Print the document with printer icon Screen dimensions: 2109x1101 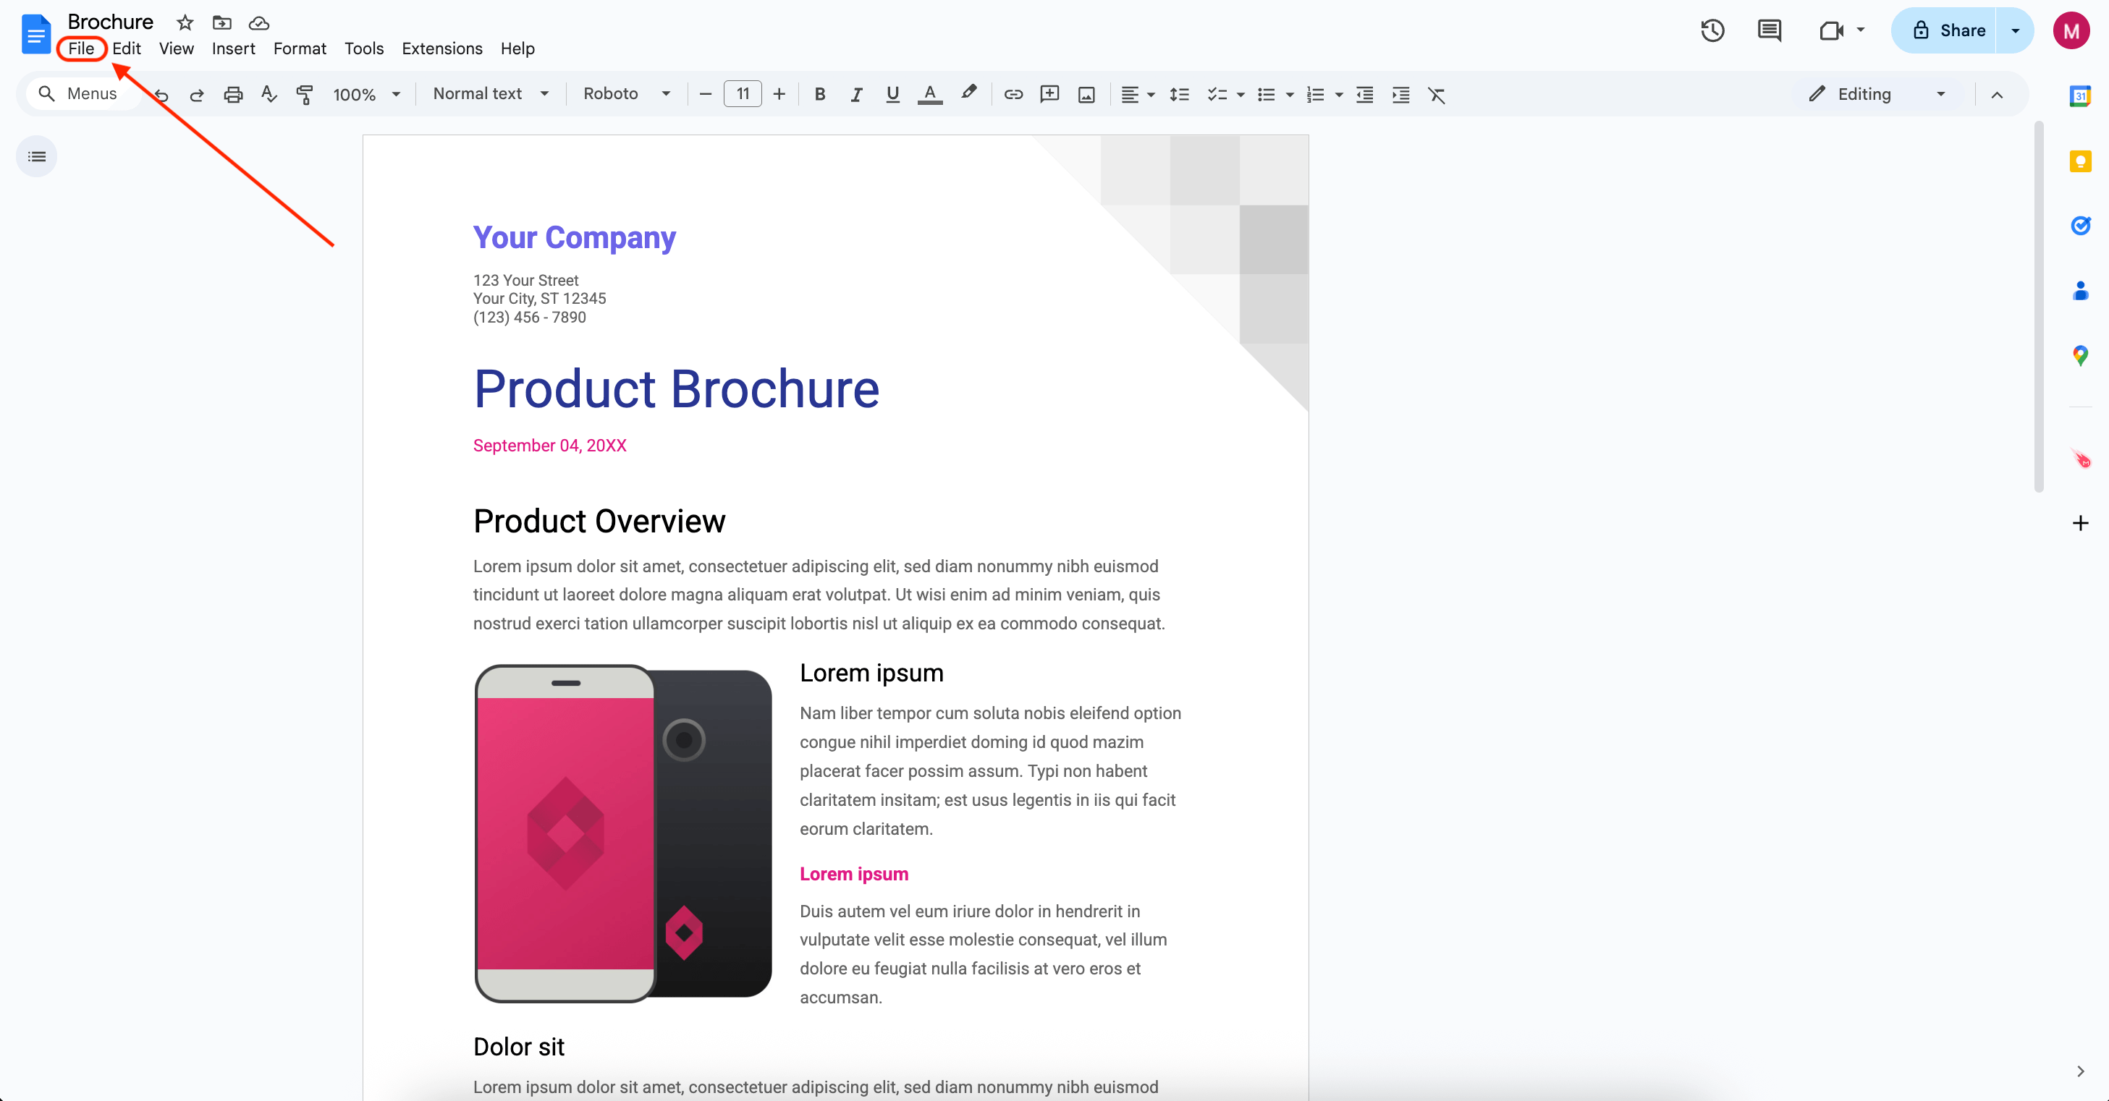coord(232,95)
